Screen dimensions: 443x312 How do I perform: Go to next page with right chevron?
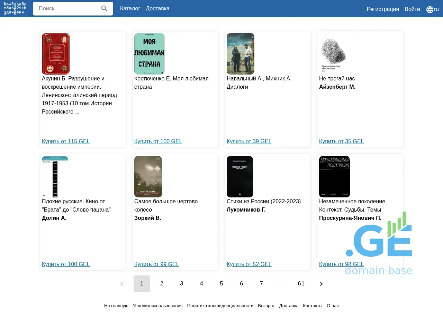321,284
